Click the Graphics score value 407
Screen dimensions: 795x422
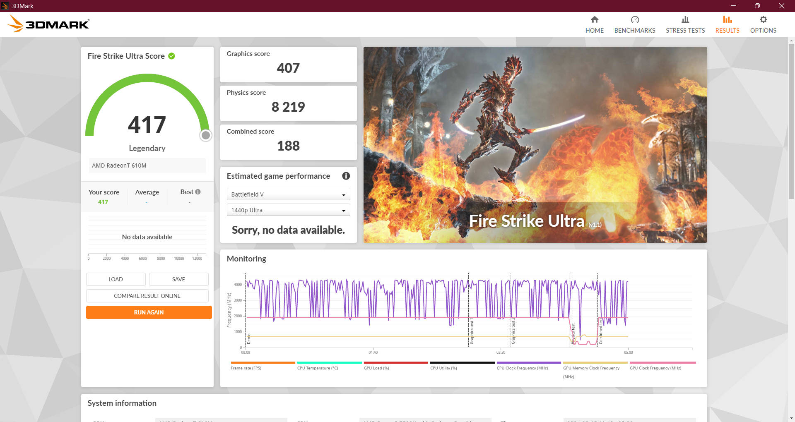pos(288,68)
